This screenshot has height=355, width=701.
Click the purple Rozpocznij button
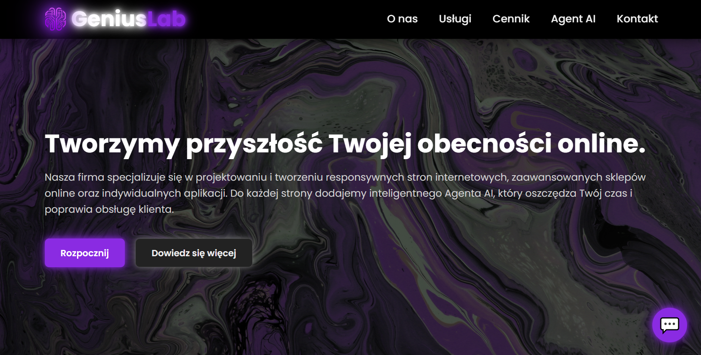tap(85, 253)
